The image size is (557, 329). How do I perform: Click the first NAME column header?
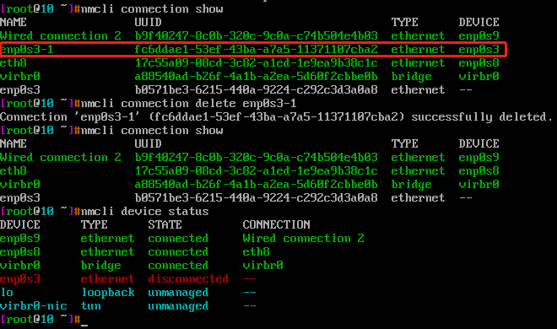(x=14, y=23)
